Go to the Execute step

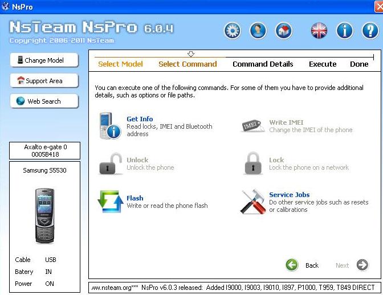click(323, 64)
